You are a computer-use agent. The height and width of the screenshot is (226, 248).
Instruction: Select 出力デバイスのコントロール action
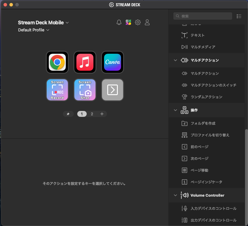207,220
